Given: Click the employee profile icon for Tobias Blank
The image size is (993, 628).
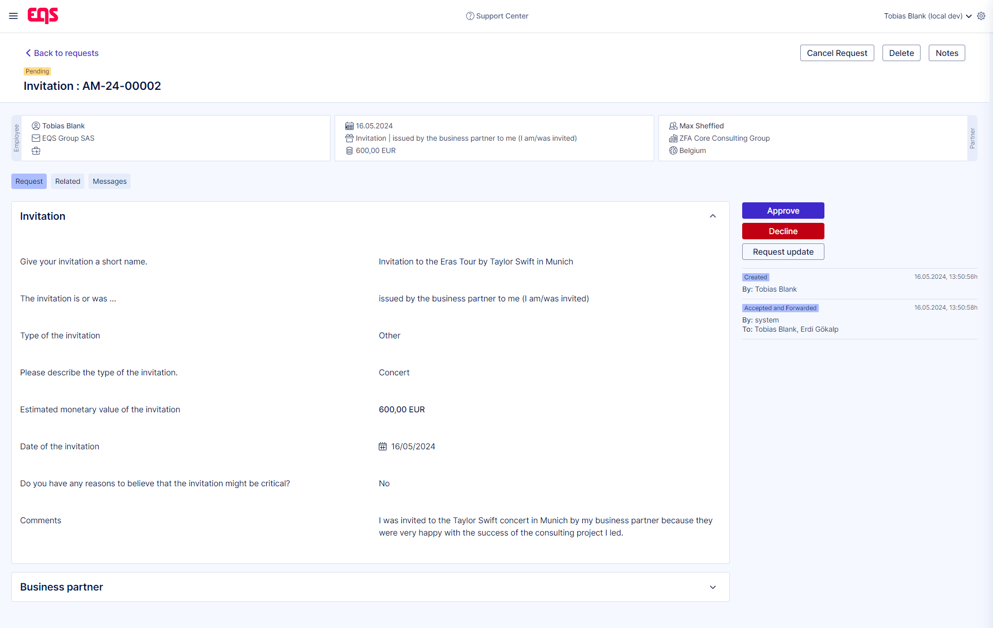Looking at the screenshot, I should [35, 126].
